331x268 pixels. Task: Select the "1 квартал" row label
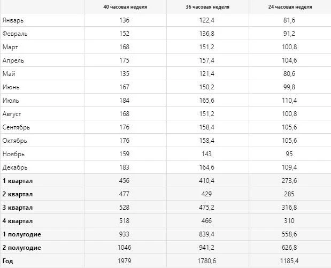[18, 181]
